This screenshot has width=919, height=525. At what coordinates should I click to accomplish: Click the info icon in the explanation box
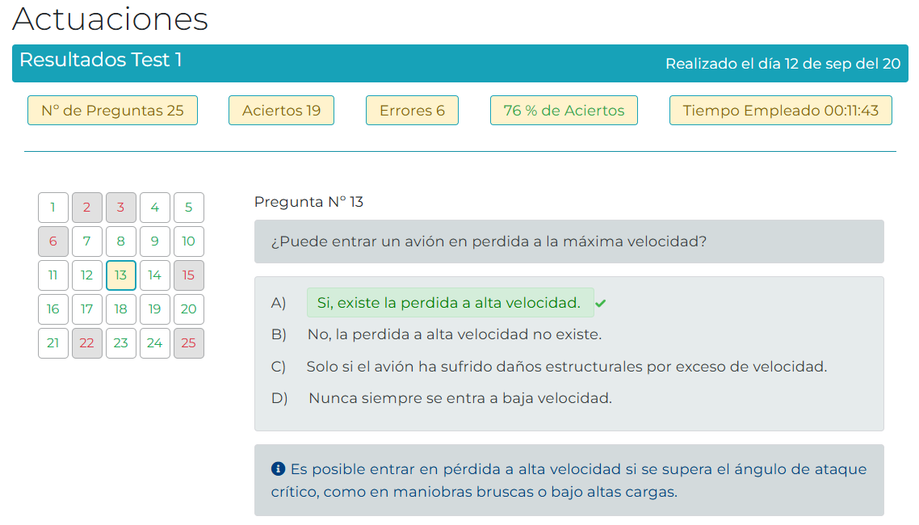coord(278,468)
